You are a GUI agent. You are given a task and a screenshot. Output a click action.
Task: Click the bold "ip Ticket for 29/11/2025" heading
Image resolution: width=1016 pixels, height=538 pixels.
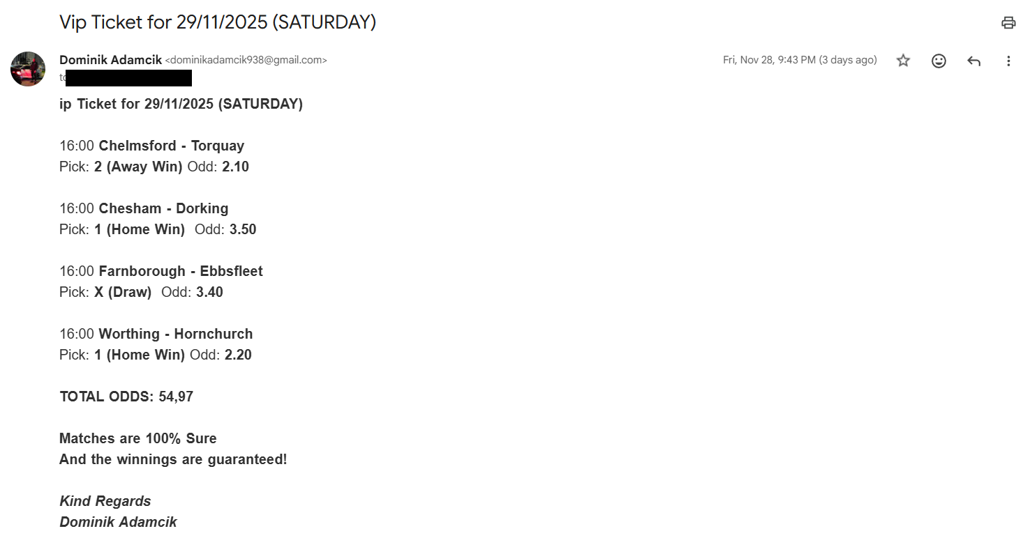(x=181, y=104)
